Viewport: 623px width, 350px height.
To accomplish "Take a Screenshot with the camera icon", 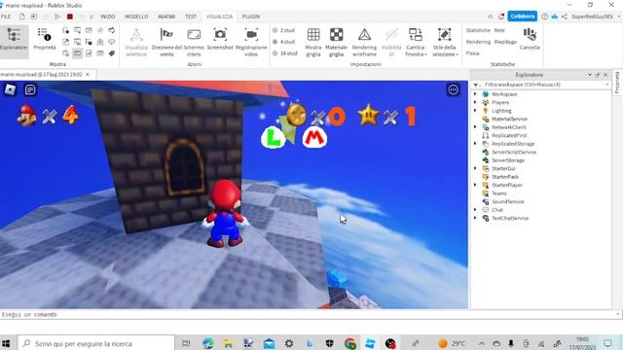I will coord(220,35).
